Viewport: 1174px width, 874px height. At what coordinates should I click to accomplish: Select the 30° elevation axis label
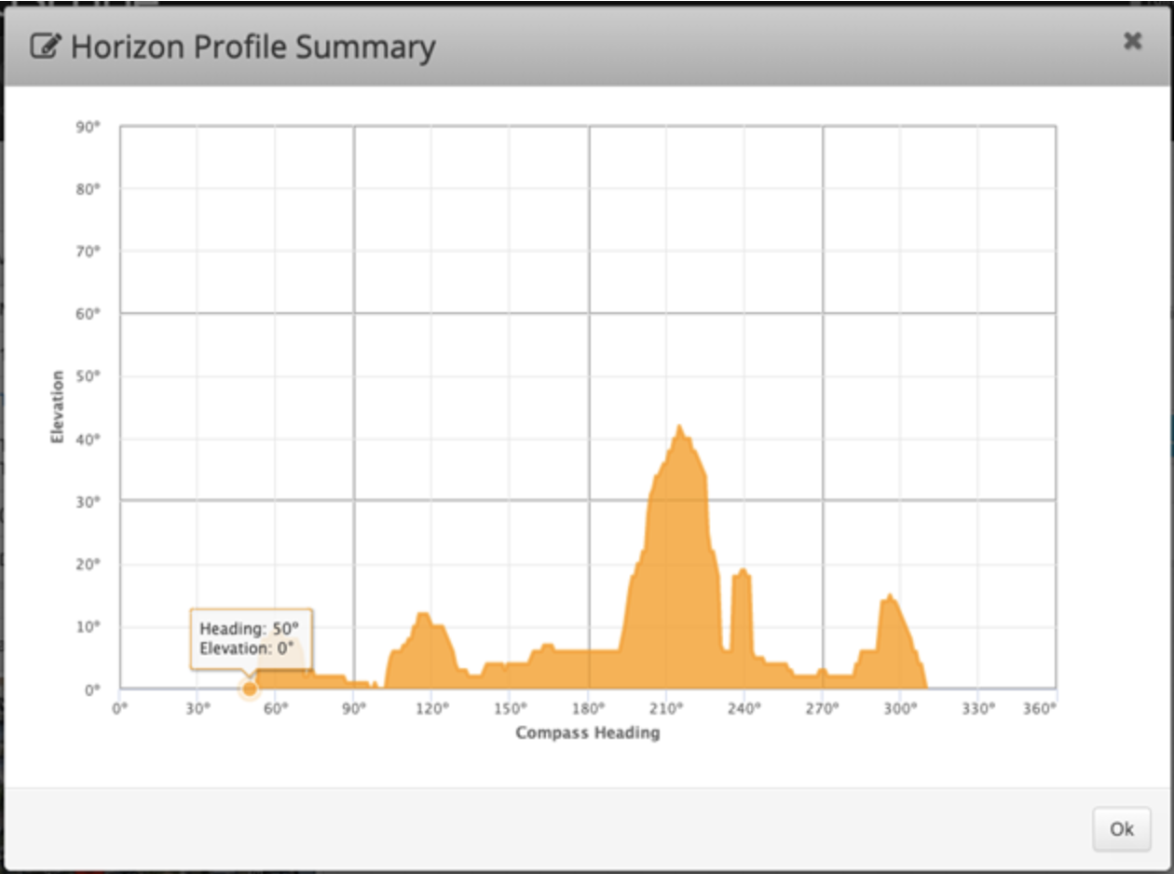(88, 501)
